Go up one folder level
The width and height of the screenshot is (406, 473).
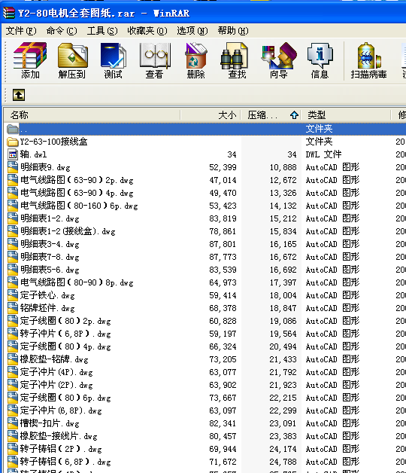pyautogui.click(x=19, y=95)
